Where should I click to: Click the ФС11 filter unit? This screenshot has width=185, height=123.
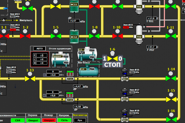74,6
